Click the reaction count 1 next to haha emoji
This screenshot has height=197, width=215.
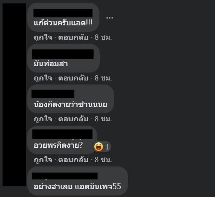[107, 147]
